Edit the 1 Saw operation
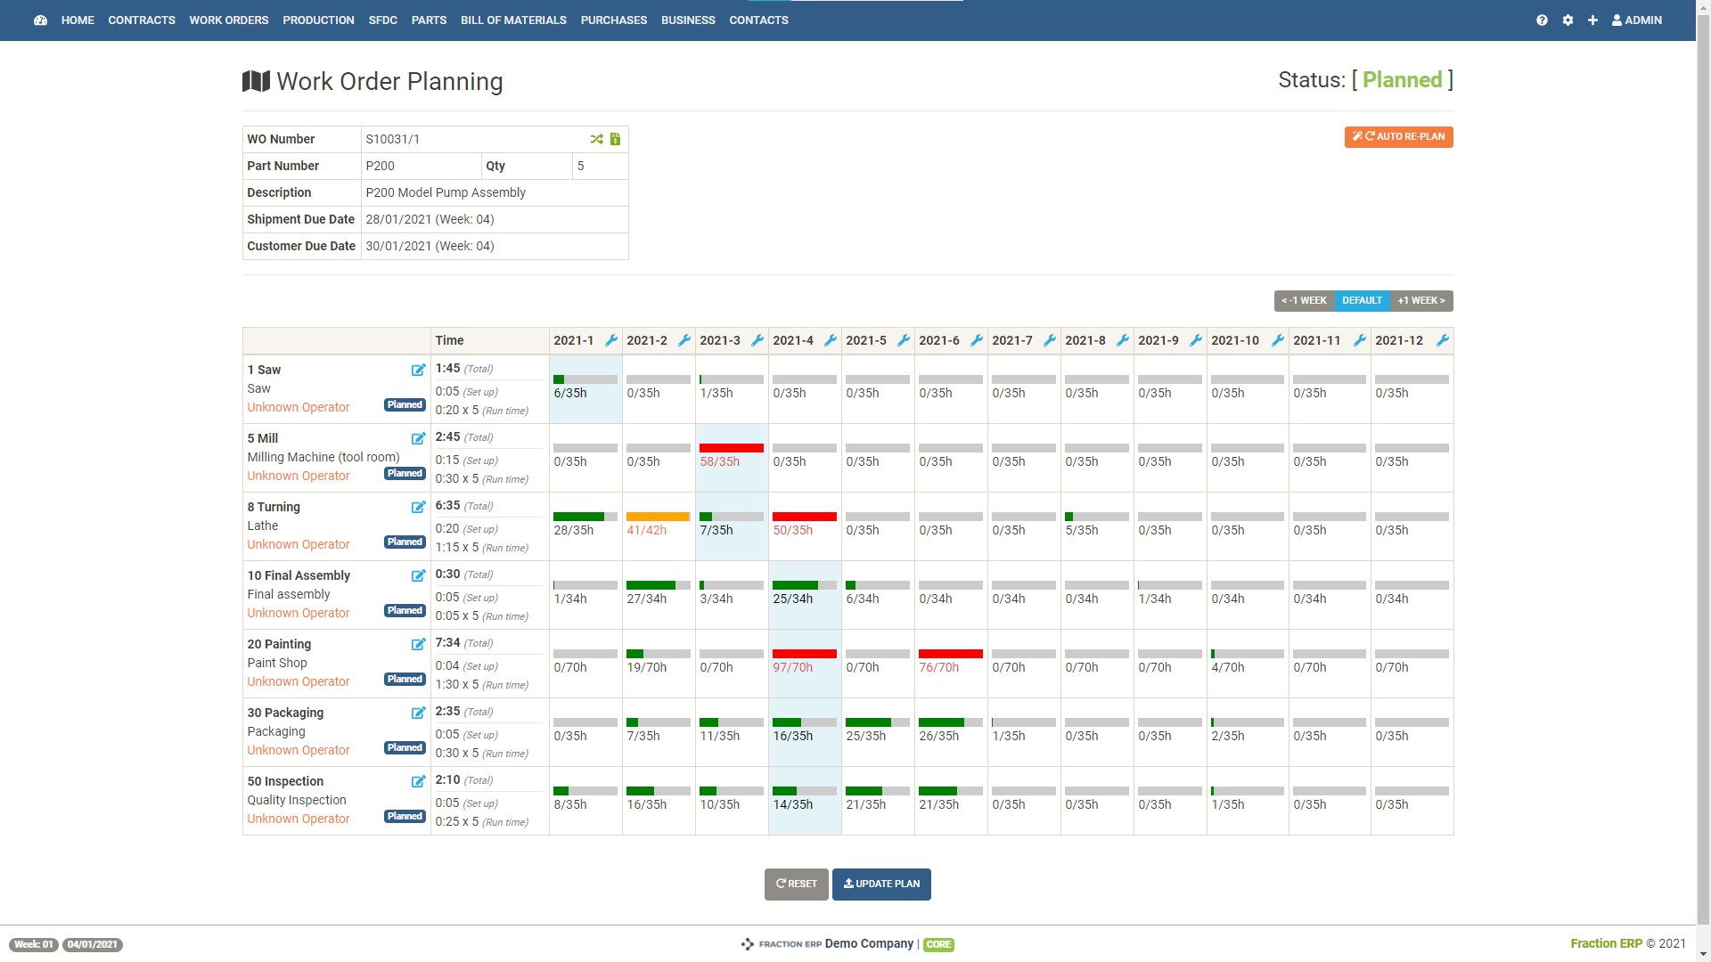Viewport: 1711px width, 962px height. [x=418, y=370]
